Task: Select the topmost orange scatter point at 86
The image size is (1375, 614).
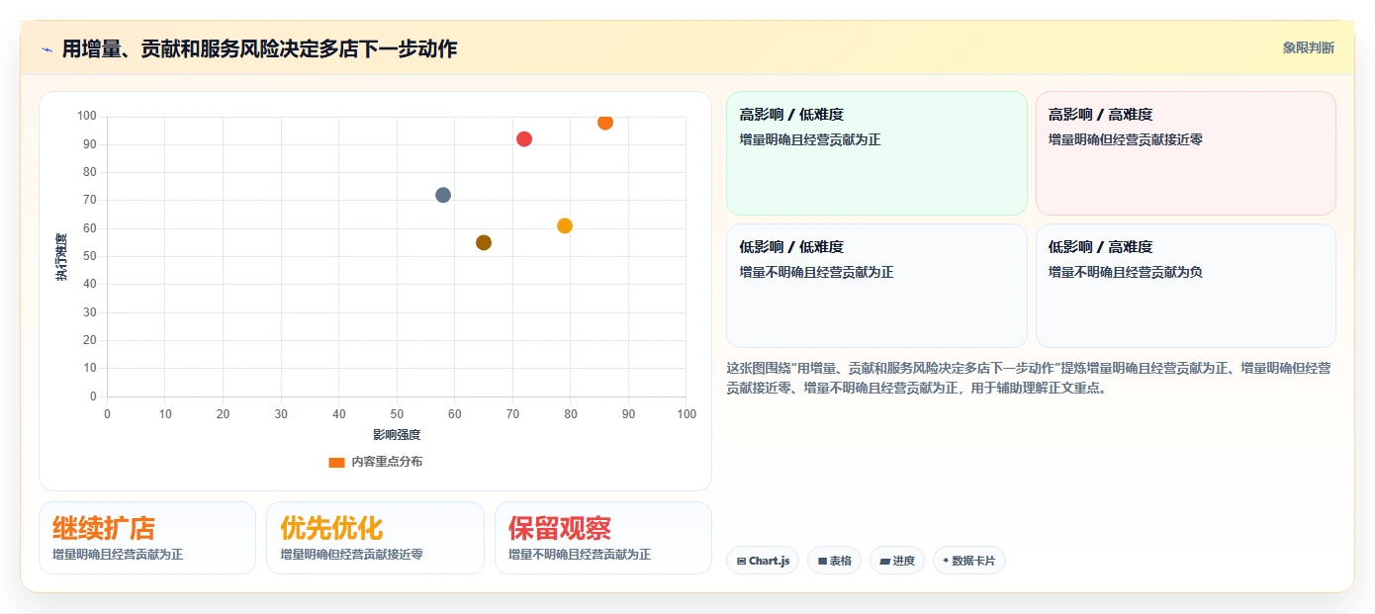Action: click(x=605, y=123)
